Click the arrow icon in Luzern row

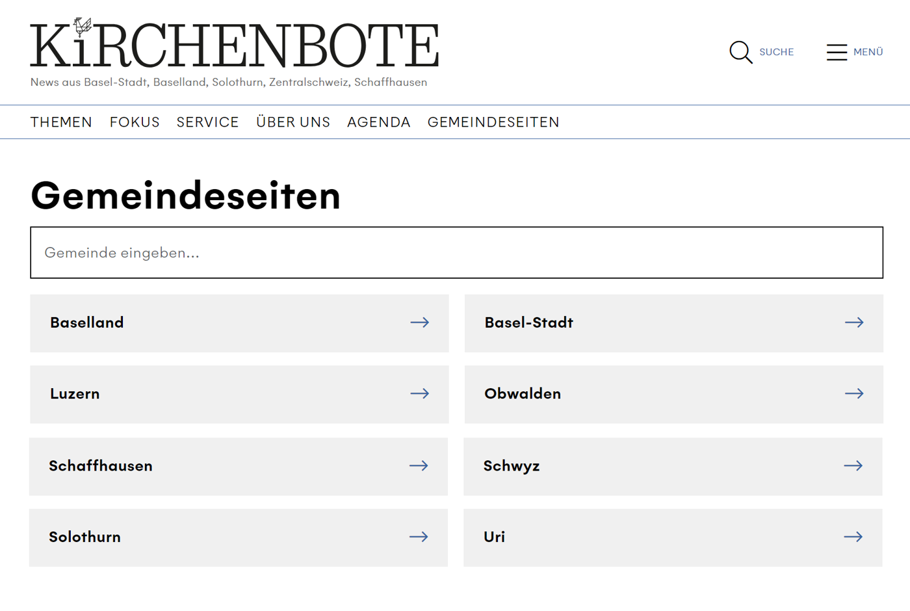click(419, 394)
